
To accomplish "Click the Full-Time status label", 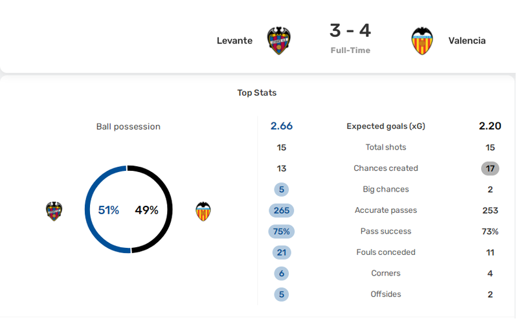I will (x=350, y=50).
